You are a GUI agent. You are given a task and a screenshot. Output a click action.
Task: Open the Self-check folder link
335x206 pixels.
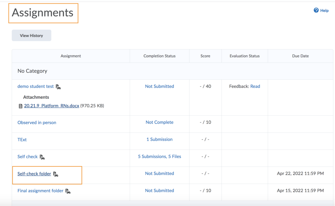tap(34, 174)
